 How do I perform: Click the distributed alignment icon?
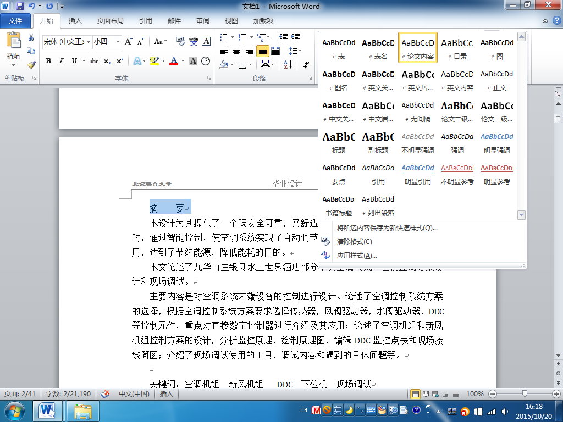pos(275,51)
